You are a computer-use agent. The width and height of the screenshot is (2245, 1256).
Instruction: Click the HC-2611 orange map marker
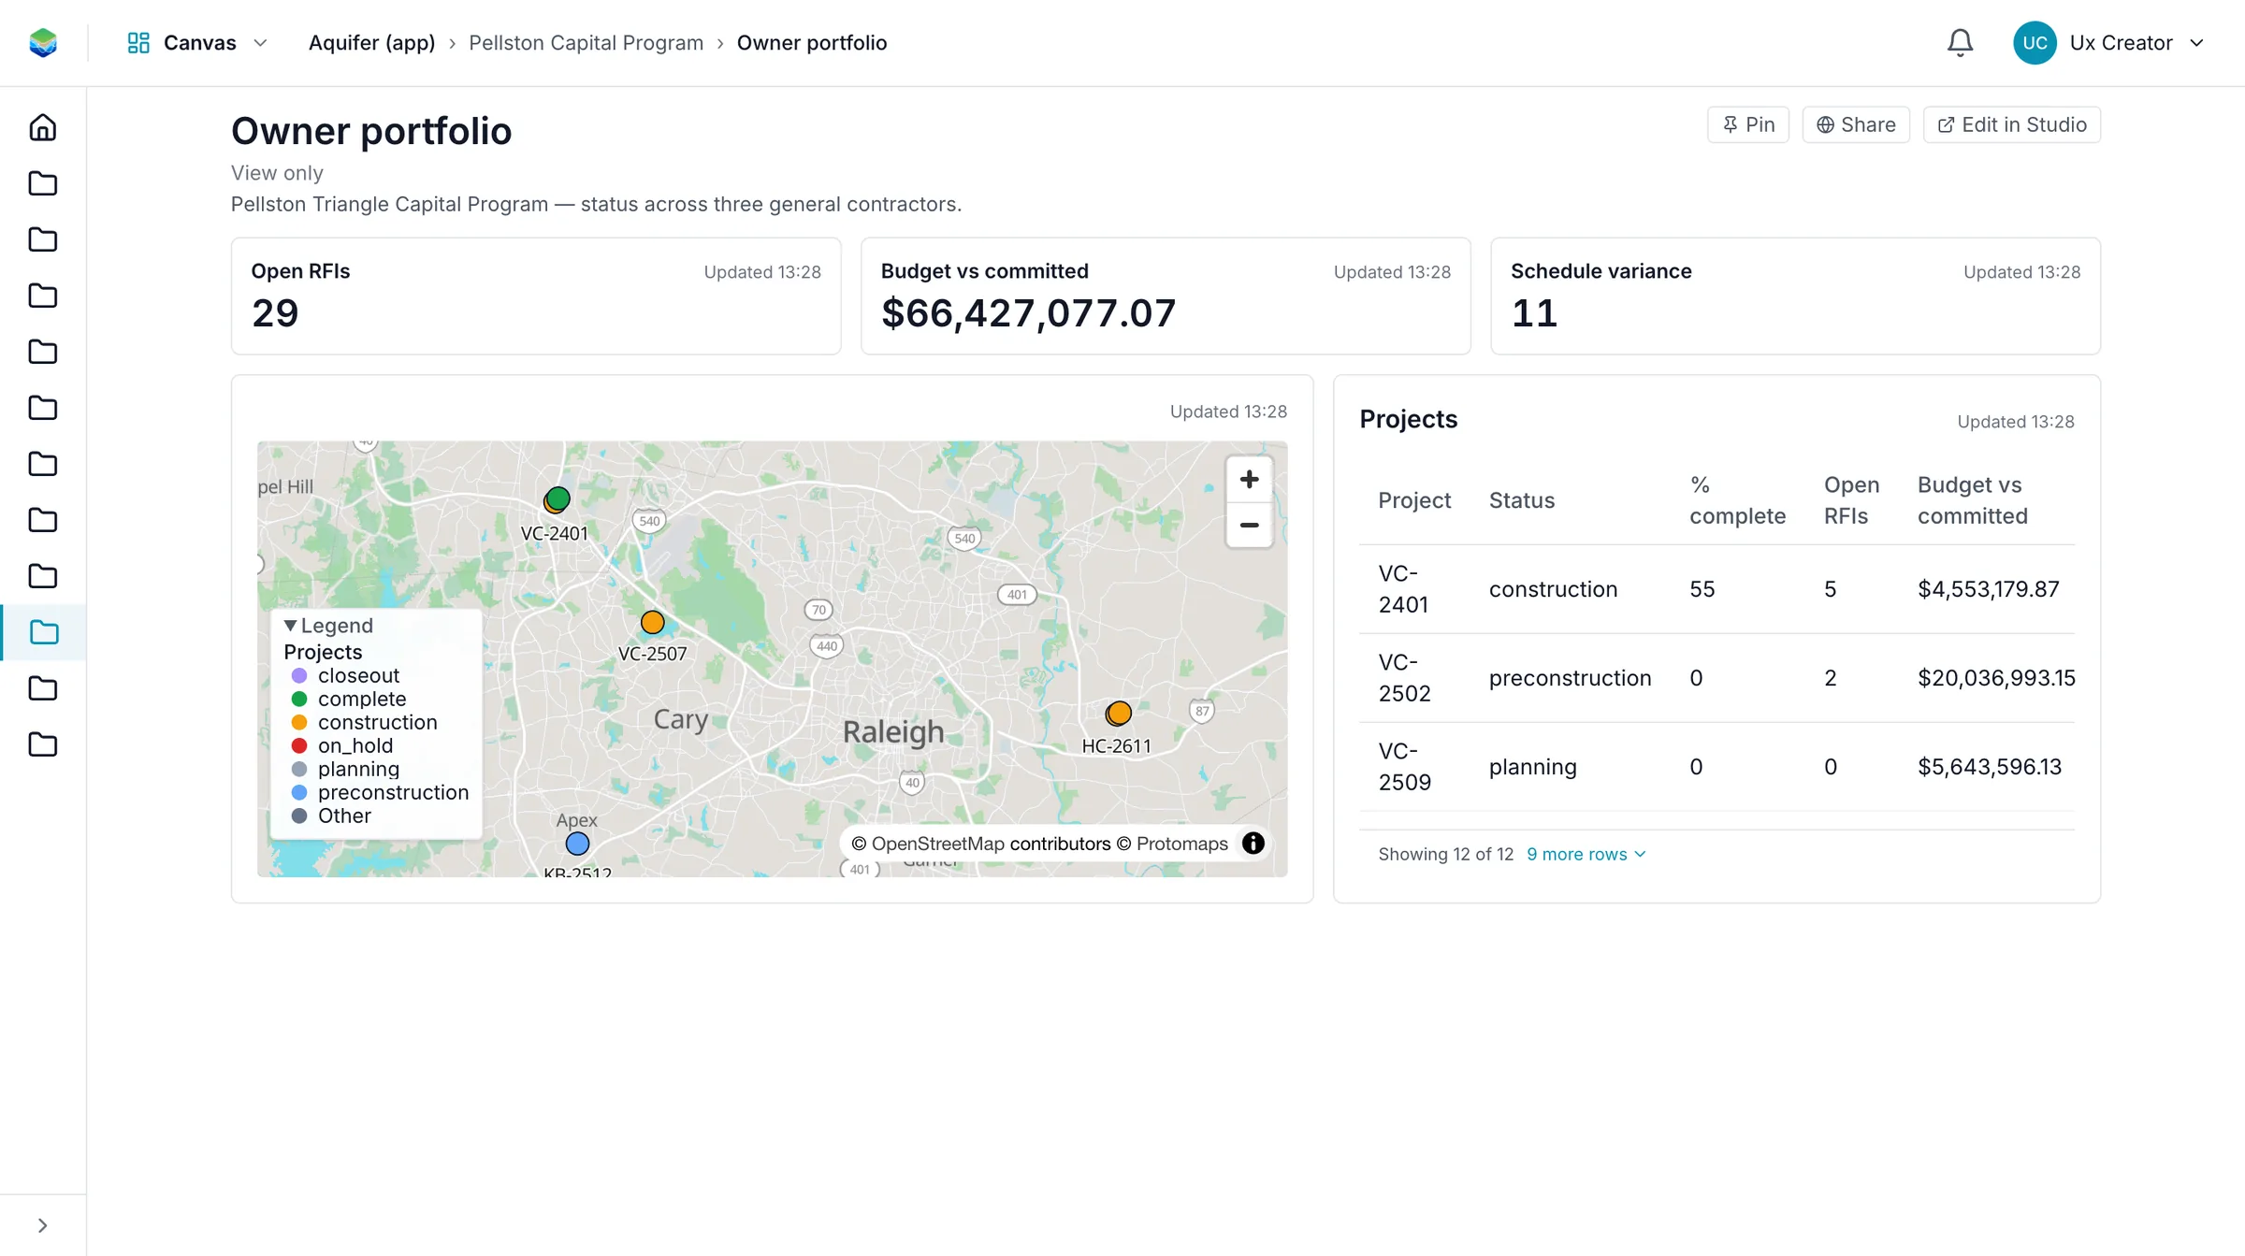click(1119, 714)
